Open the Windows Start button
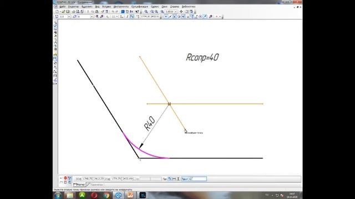This screenshot has width=355, height=199. click(58, 195)
